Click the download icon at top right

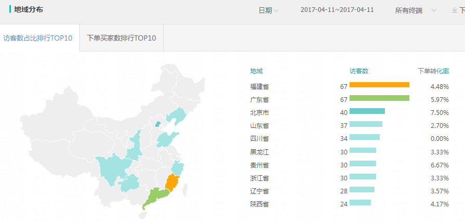pyautogui.click(x=454, y=10)
